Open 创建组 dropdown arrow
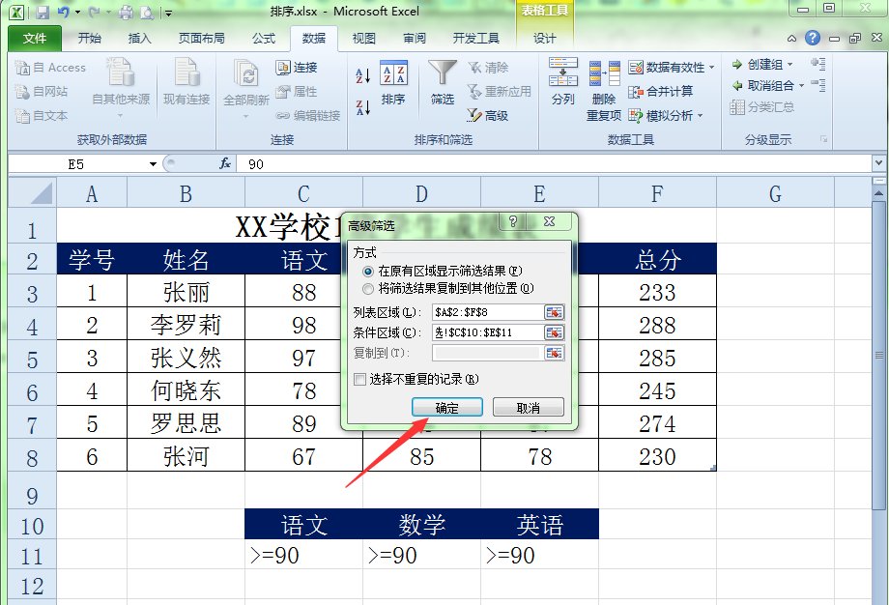The height and width of the screenshot is (605, 889). [x=790, y=64]
